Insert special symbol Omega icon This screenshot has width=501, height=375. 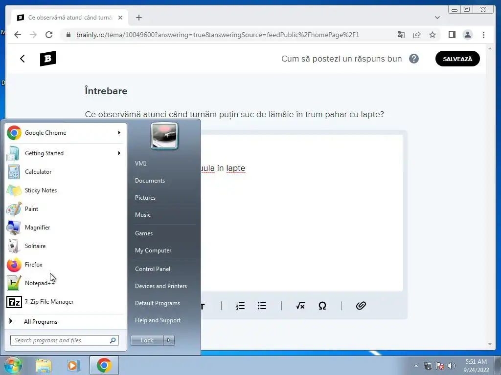tap(322, 306)
